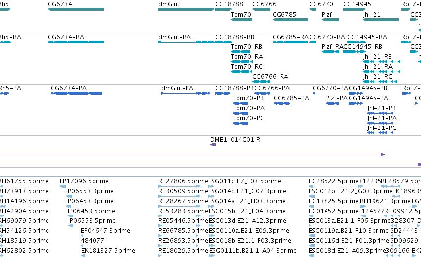Click the CG6734-RA transcript
This screenshot has height=258, width=421.
pos(76,42)
